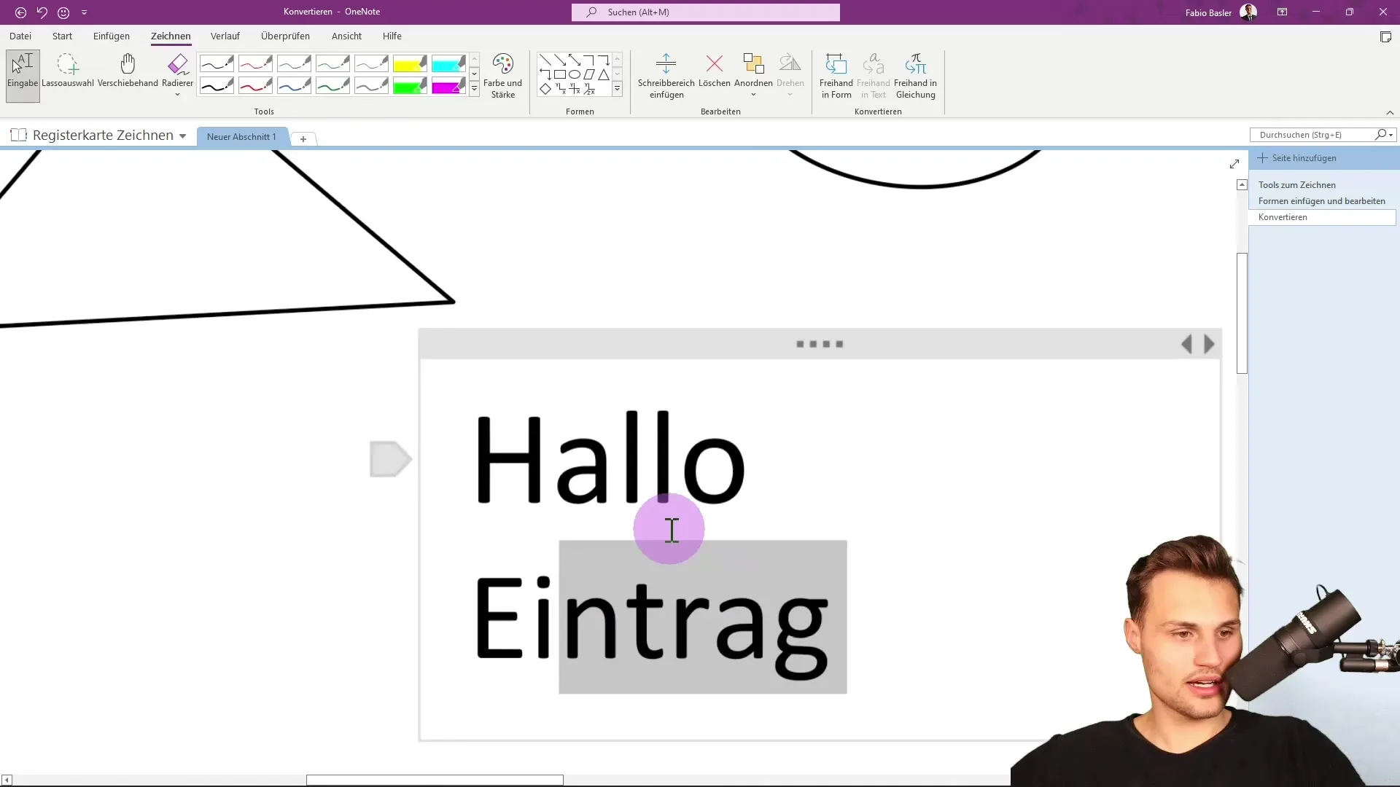Open the Hilfe tab
The height and width of the screenshot is (787, 1400).
392,36
